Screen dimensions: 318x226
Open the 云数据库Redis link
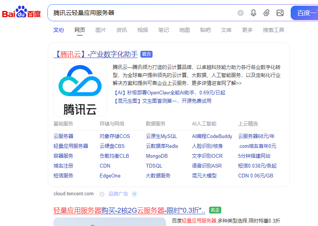tap(162, 146)
